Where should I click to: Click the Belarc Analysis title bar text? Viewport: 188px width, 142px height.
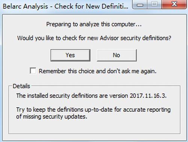(x=65, y=6)
